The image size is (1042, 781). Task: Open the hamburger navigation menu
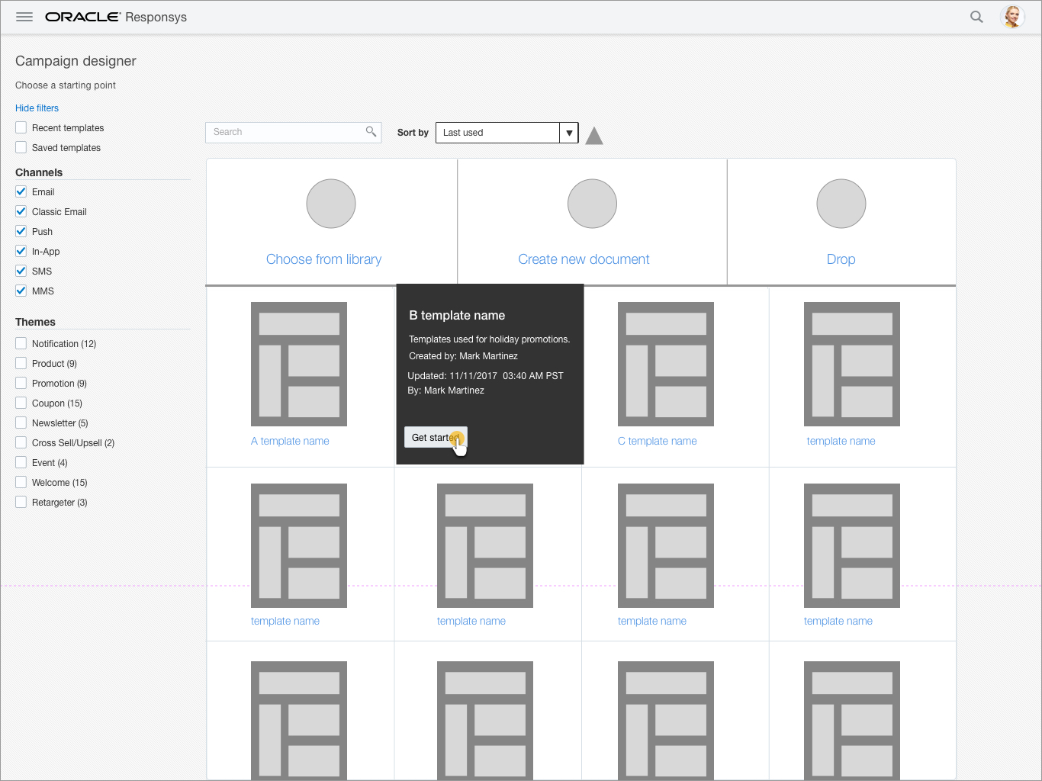coord(24,17)
